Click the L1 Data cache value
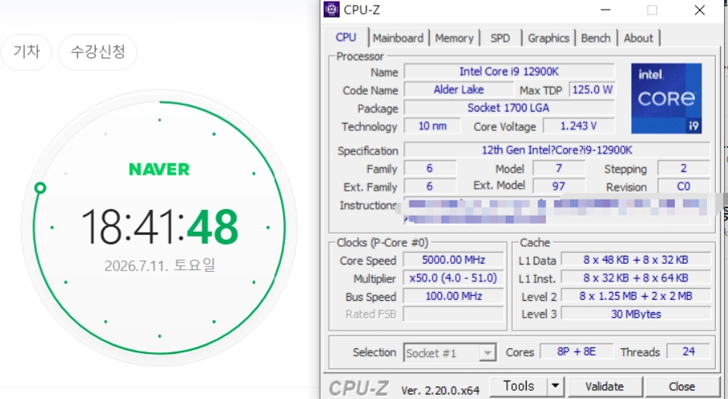This screenshot has height=399, width=728. point(635,260)
